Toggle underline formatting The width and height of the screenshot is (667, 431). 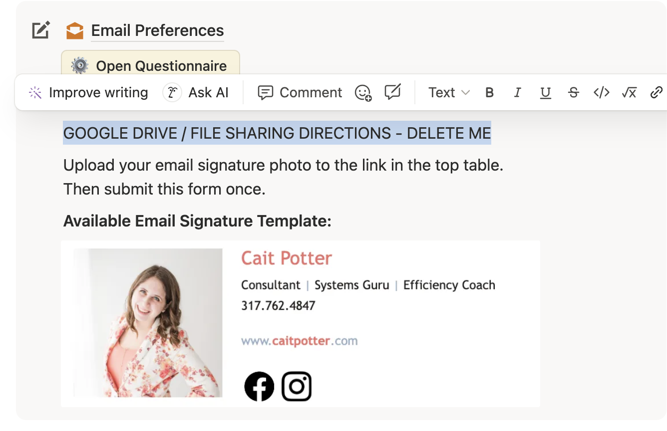546,93
